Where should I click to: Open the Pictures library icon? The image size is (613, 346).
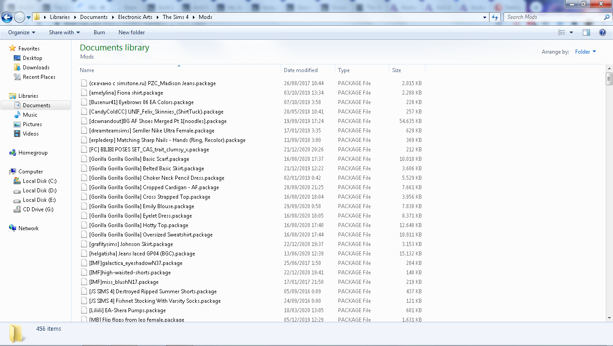point(17,124)
